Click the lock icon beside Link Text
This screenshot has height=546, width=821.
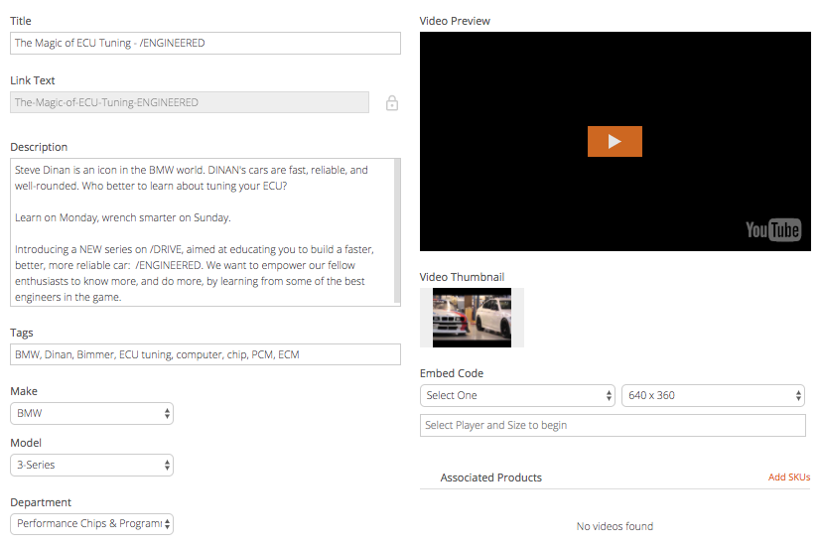392,103
